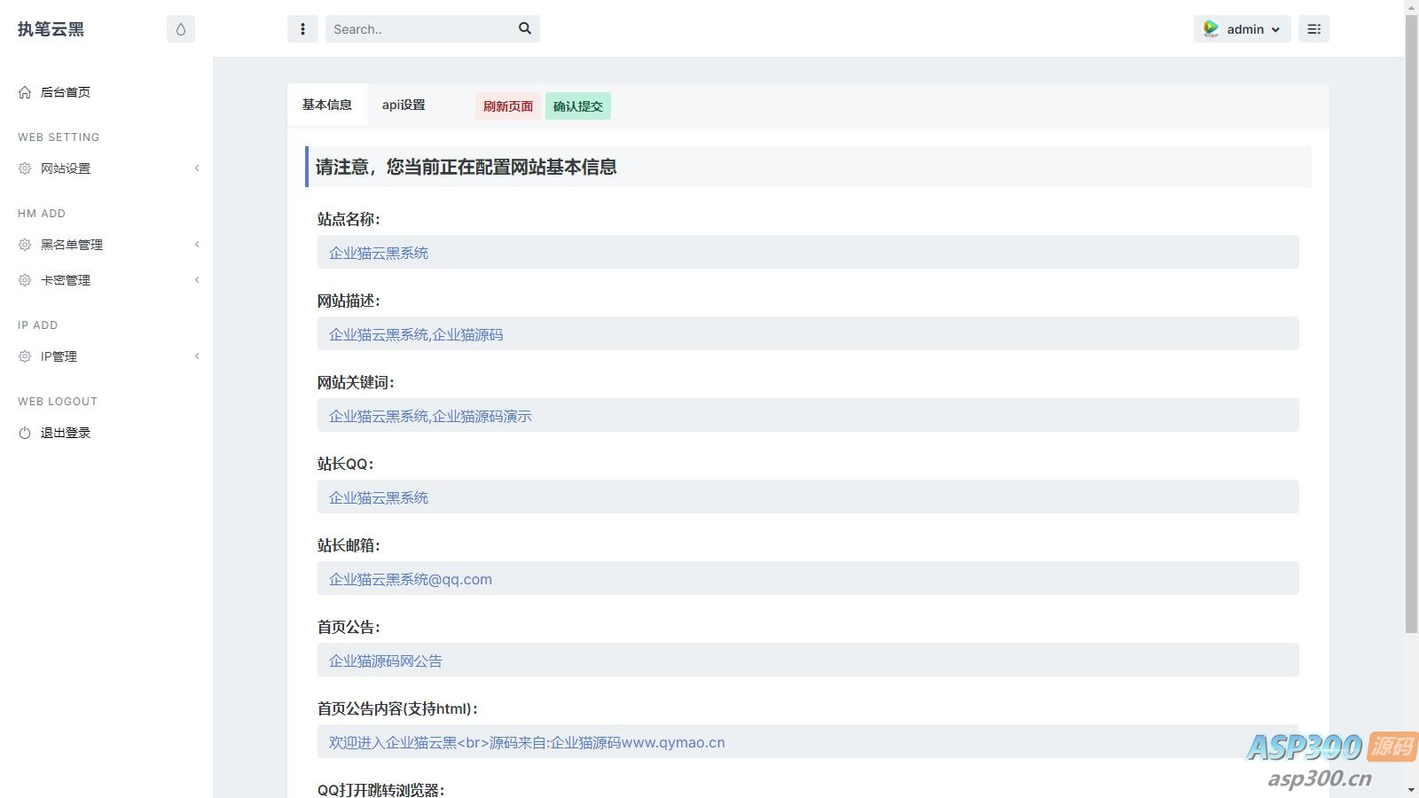The image size is (1419, 798).
Task: Expand the 黑名单管理 submenu arrow
Action: (197, 245)
